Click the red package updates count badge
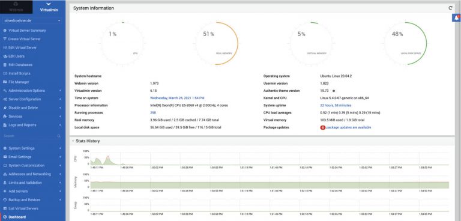 (x=322, y=127)
